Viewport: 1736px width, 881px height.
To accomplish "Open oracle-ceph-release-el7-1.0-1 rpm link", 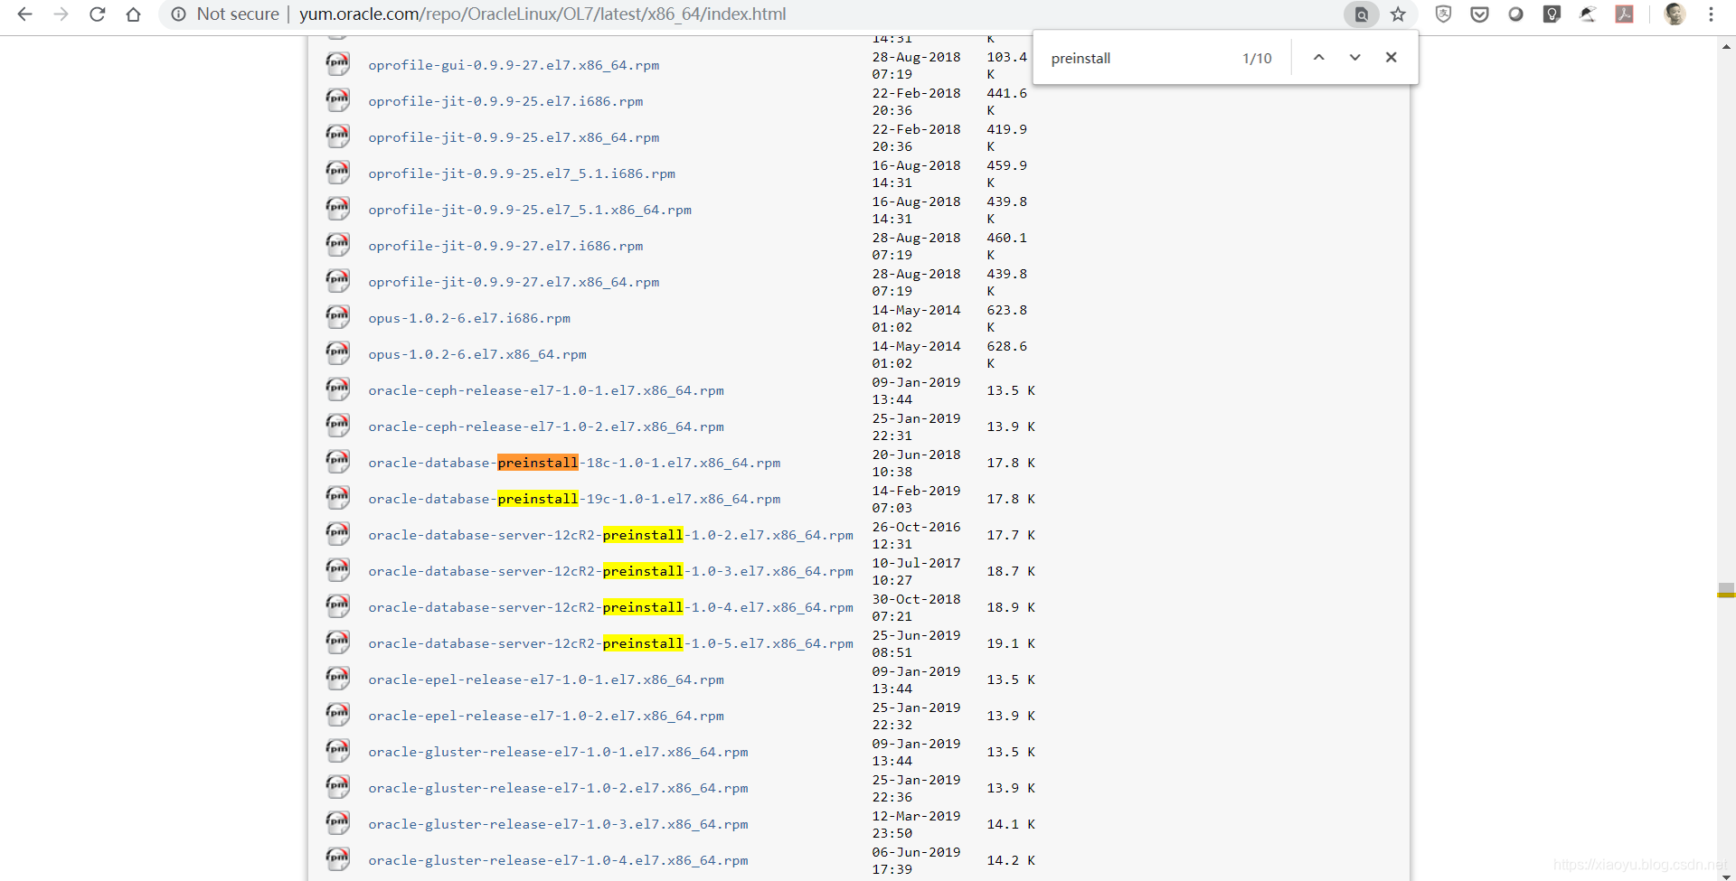I will tap(546, 390).
